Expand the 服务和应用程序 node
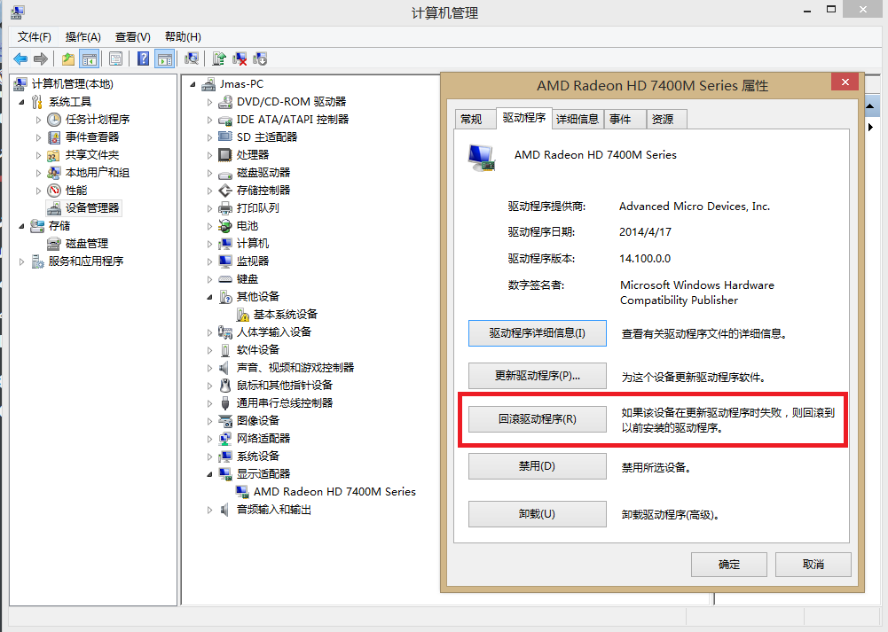Screen dimensions: 888x632 click(x=21, y=261)
